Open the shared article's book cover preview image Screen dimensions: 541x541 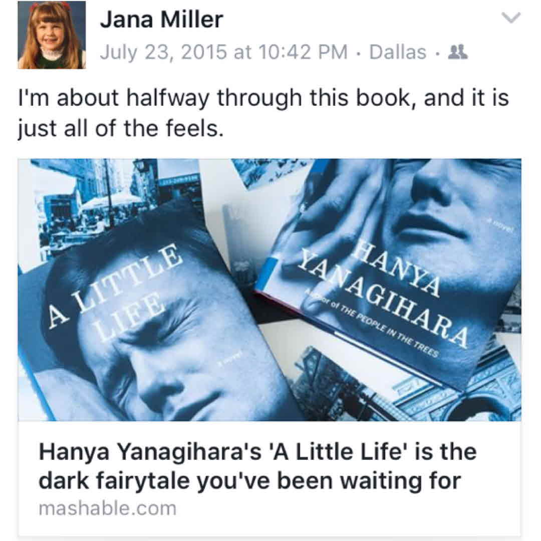pyautogui.click(x=269, y=290)
